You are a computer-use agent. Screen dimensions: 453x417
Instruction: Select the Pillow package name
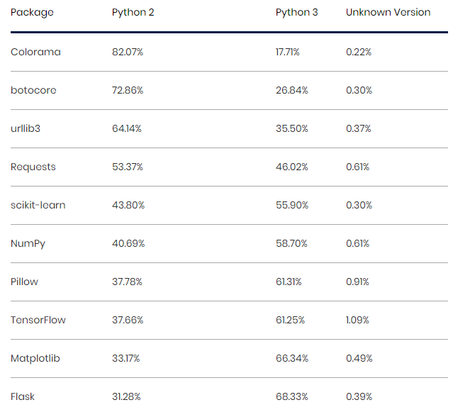25,282
